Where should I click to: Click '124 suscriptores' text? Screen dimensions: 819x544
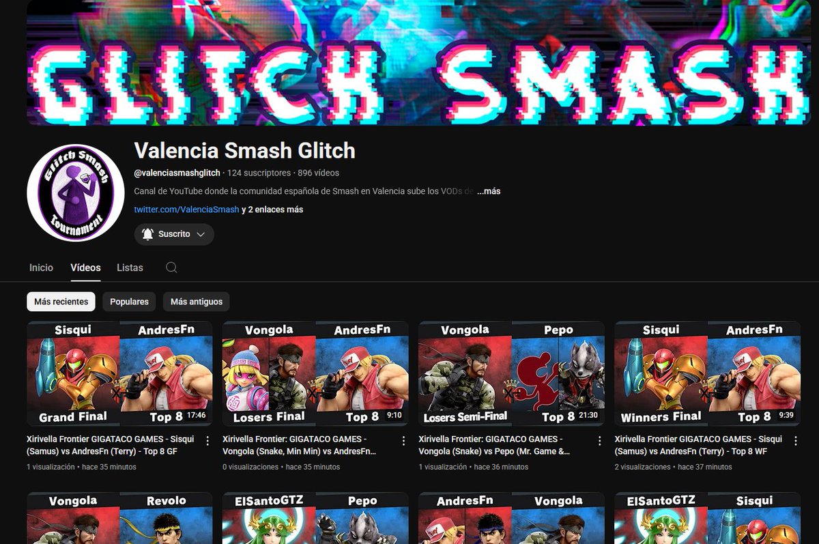tap(259, 173)
